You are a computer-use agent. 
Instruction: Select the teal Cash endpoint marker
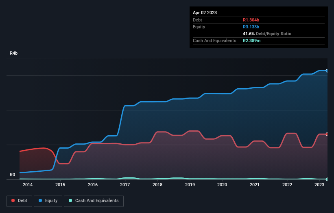point(327,179)
